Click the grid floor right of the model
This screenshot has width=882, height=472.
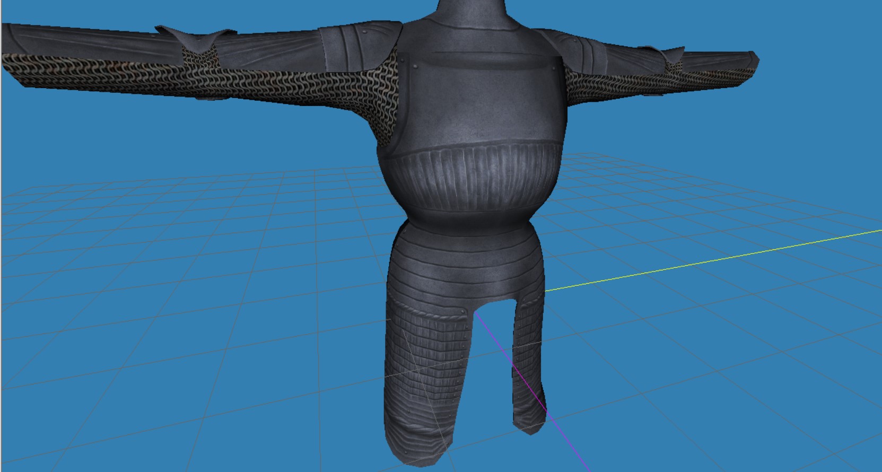click(716, 345)
